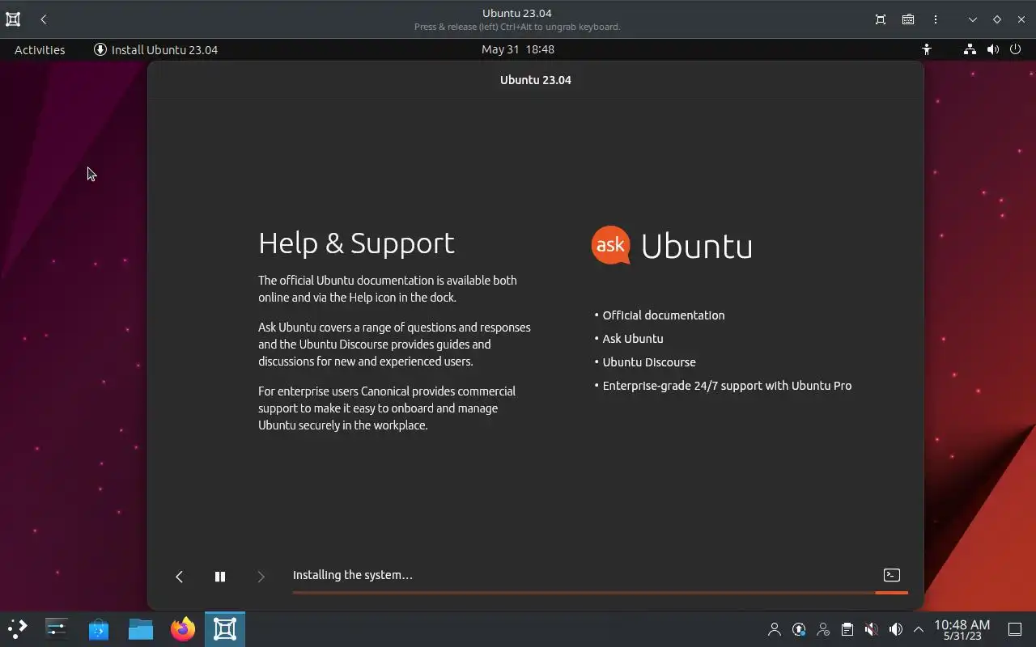Pause the installer slideshow

click(220, 576)
